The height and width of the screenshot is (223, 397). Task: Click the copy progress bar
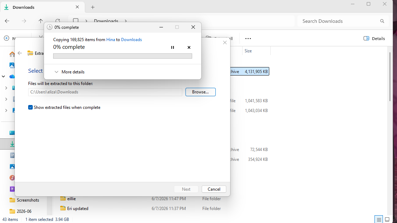[x=122, y=56]
